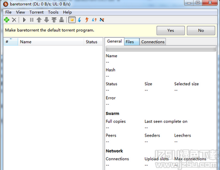Click the 'Hash' label

pyautogui.click(x=110, y=70)
